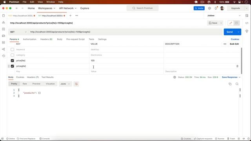Uncheck the price[gte] parameter checkbox

pos(12,66)
